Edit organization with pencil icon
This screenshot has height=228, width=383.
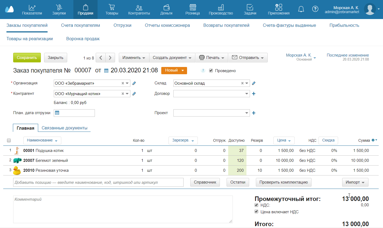click(134, 83)
